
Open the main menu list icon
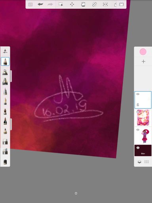pos(30,4)
